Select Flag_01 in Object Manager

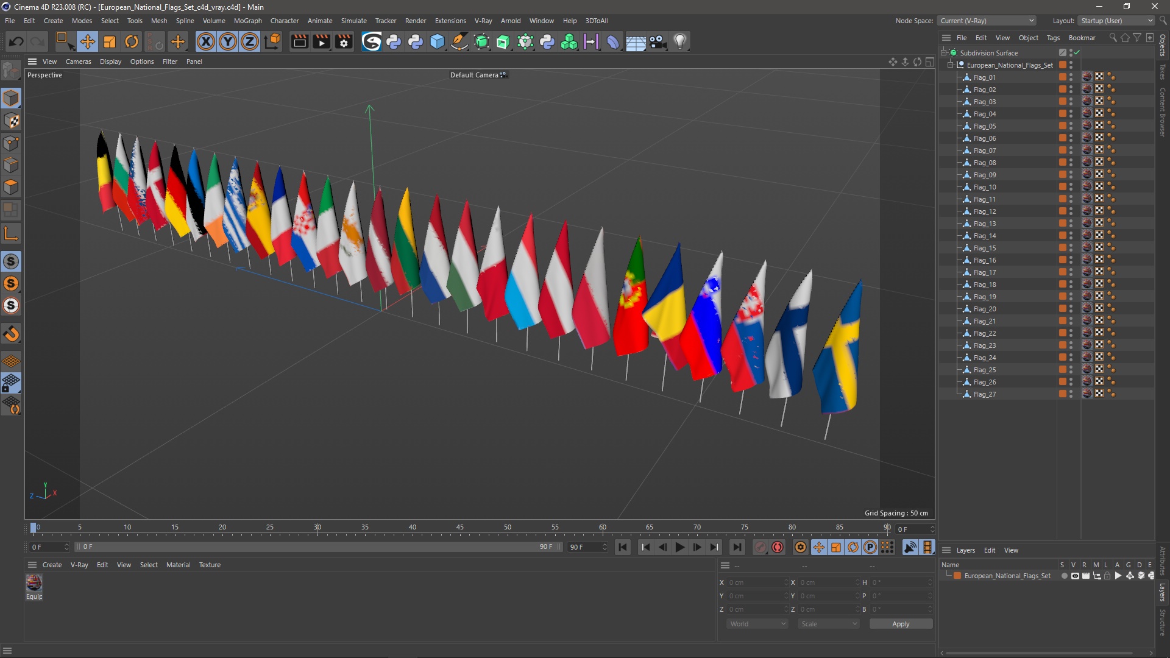(x=984, y=77)
